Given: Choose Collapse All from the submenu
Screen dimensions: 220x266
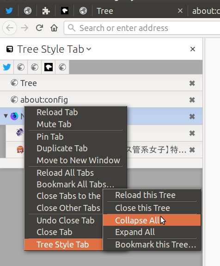Looking at the screenshot, I should coord(152,220).
